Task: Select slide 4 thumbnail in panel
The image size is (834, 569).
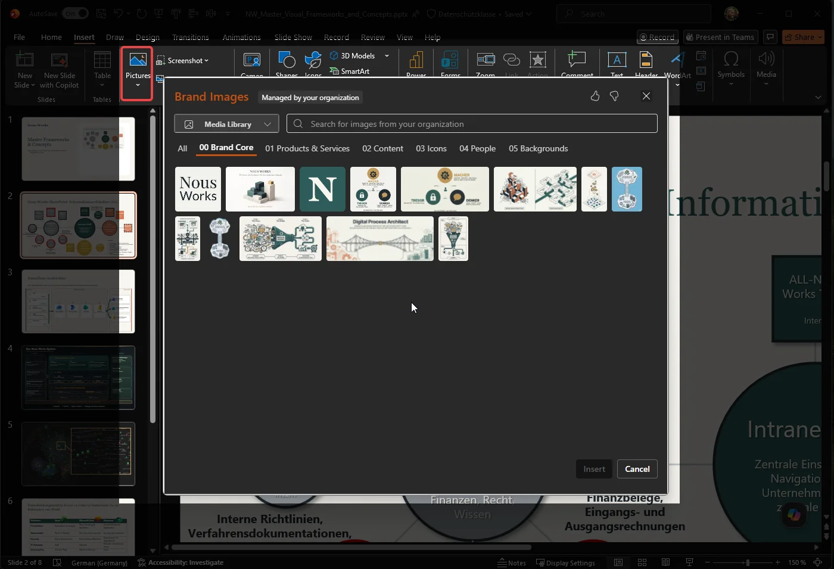Action: 78,378
